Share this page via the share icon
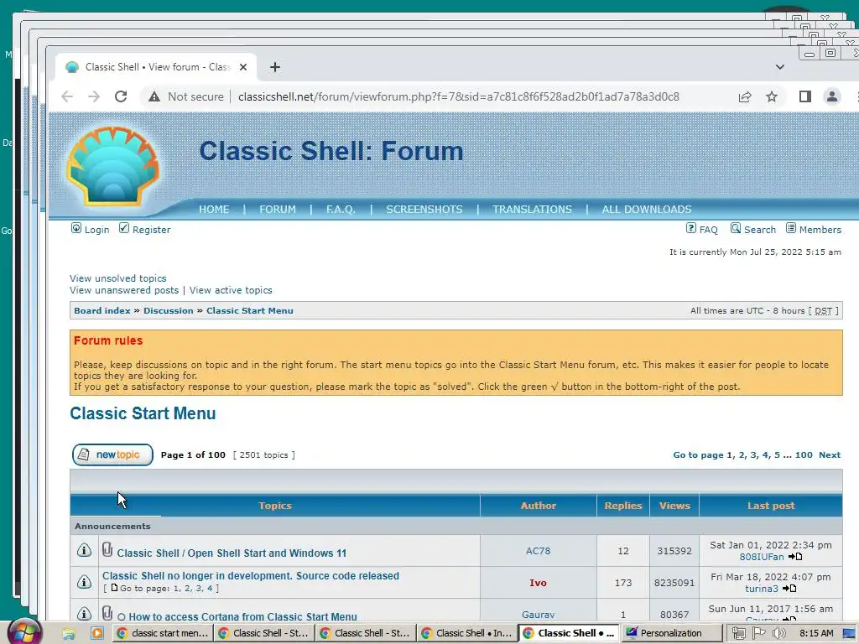The width and height of the screenshot is (859, 644). 745,97
